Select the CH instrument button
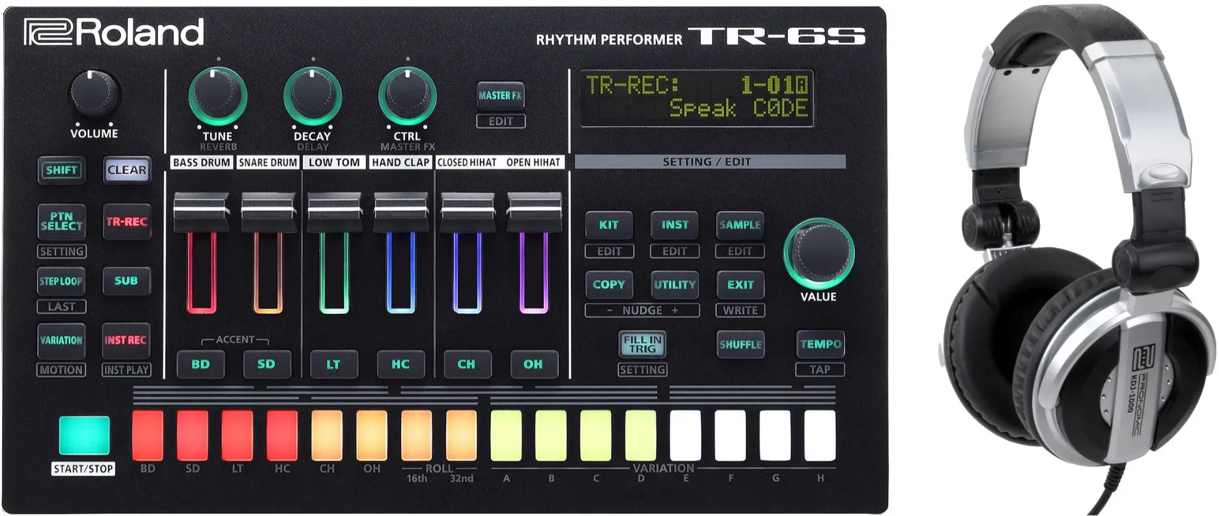 pos(466,364)
